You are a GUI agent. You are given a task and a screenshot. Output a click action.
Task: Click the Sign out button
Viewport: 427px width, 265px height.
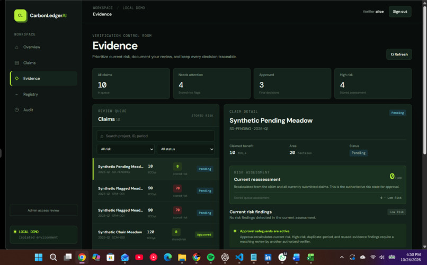(400, 12)
